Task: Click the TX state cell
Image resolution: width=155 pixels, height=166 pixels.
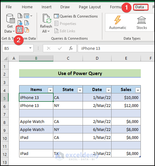Action: click(68, 153)
